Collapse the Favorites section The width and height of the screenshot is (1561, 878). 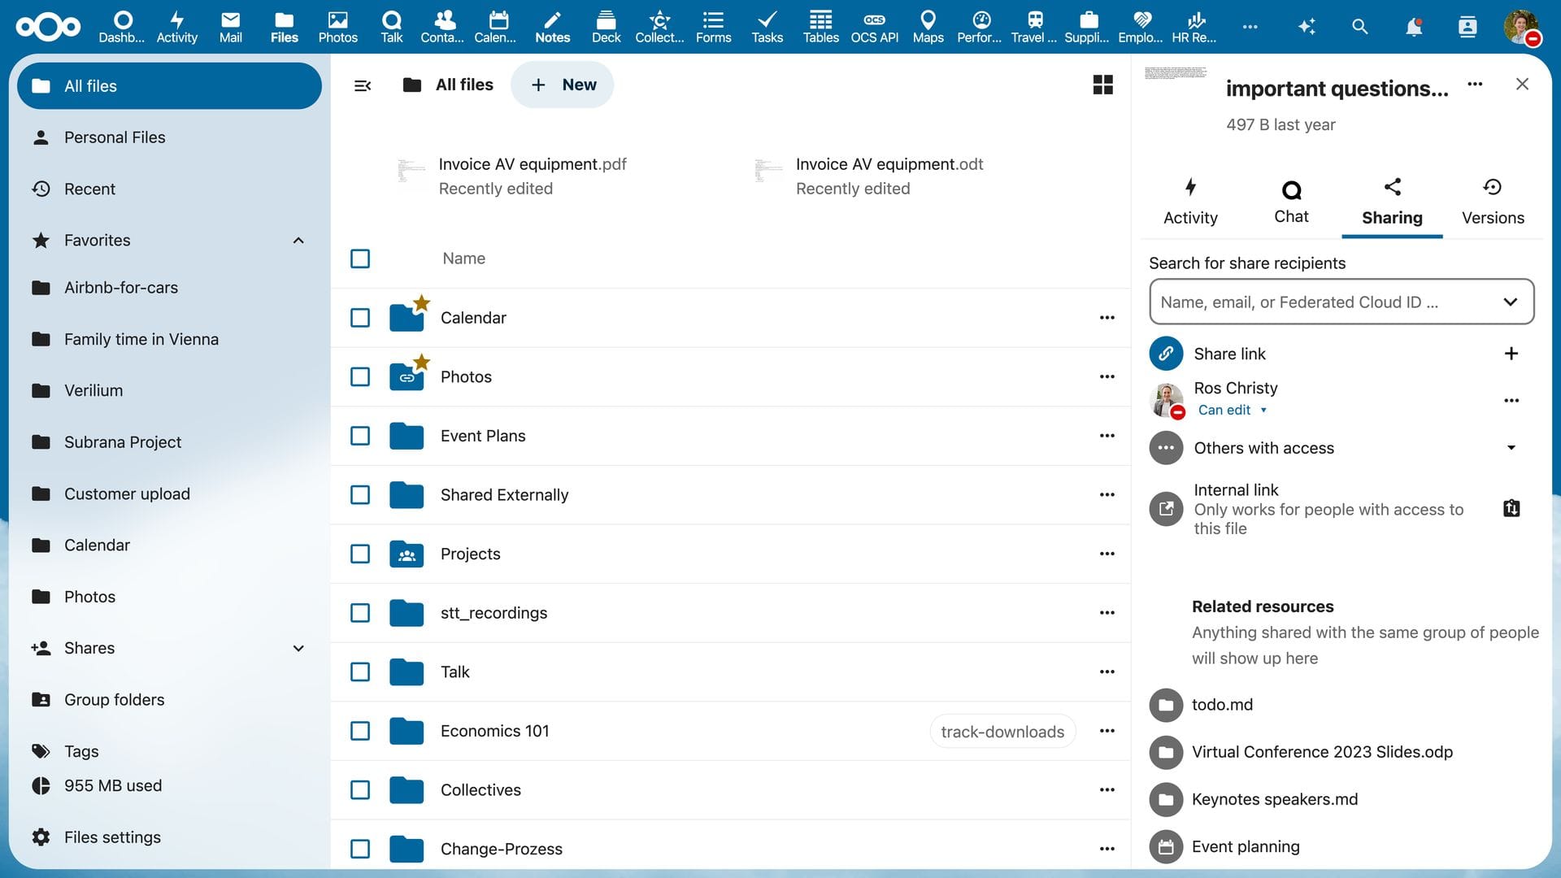tap(298, 240)
